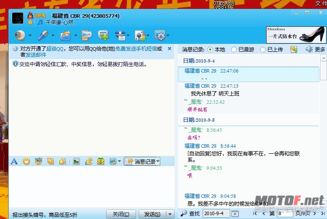
Task: Launch the QQ games card icon
Action: coord(140,35)
